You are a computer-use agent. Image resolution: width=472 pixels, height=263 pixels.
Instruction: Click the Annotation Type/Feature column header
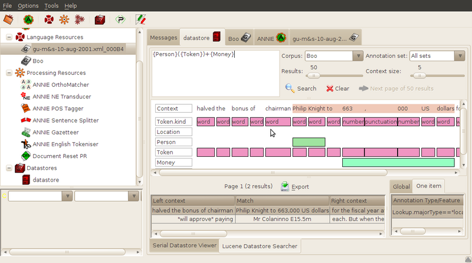(427, 200)
